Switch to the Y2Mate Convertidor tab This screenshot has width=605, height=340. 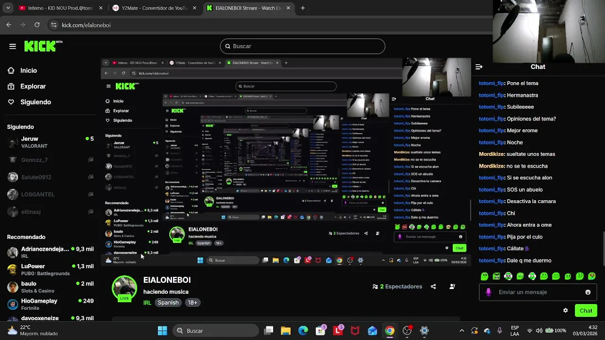pos(155,8)
